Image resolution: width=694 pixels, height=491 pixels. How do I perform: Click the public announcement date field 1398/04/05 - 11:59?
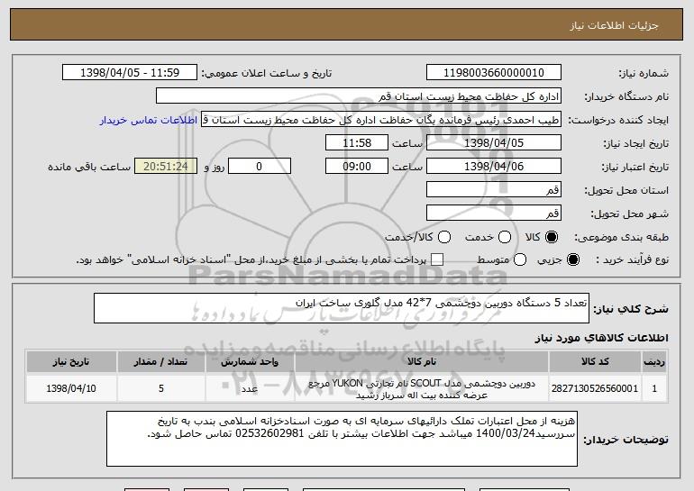click(130, 73)
